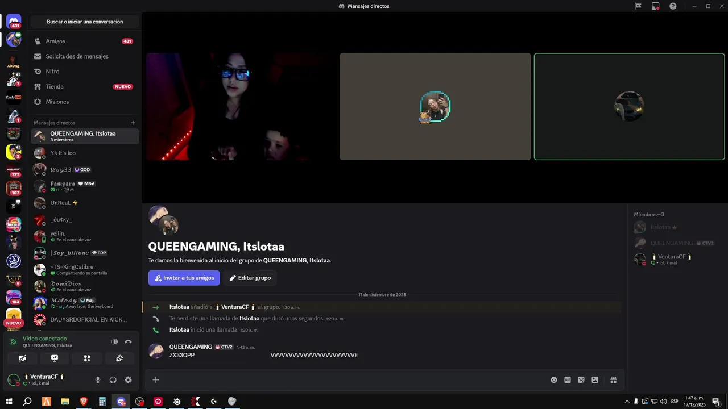Click the plus attachment button in message bar
The width and height of the screenshot is (728, 409).
156,380
